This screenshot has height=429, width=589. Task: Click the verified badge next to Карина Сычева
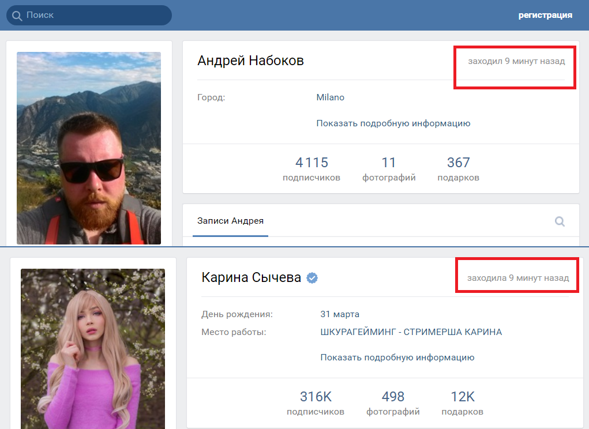point(312,278)
